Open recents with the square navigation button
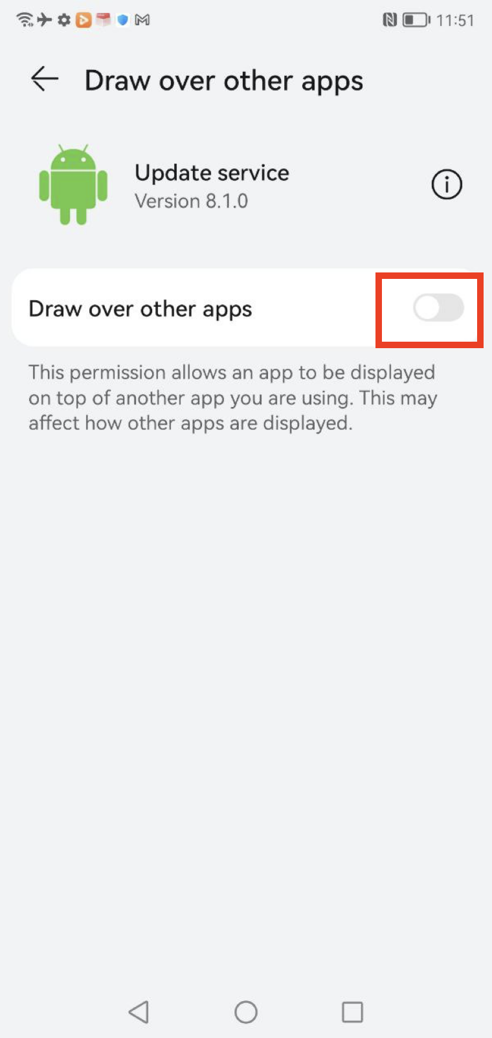This screenshot has height=1038, width=492. point(352,1011)
